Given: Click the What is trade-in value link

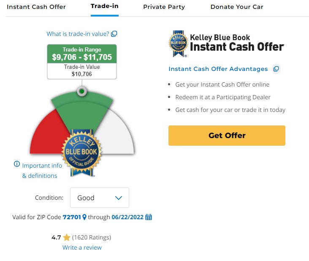Looking at the screenshot, I should 78,34.
